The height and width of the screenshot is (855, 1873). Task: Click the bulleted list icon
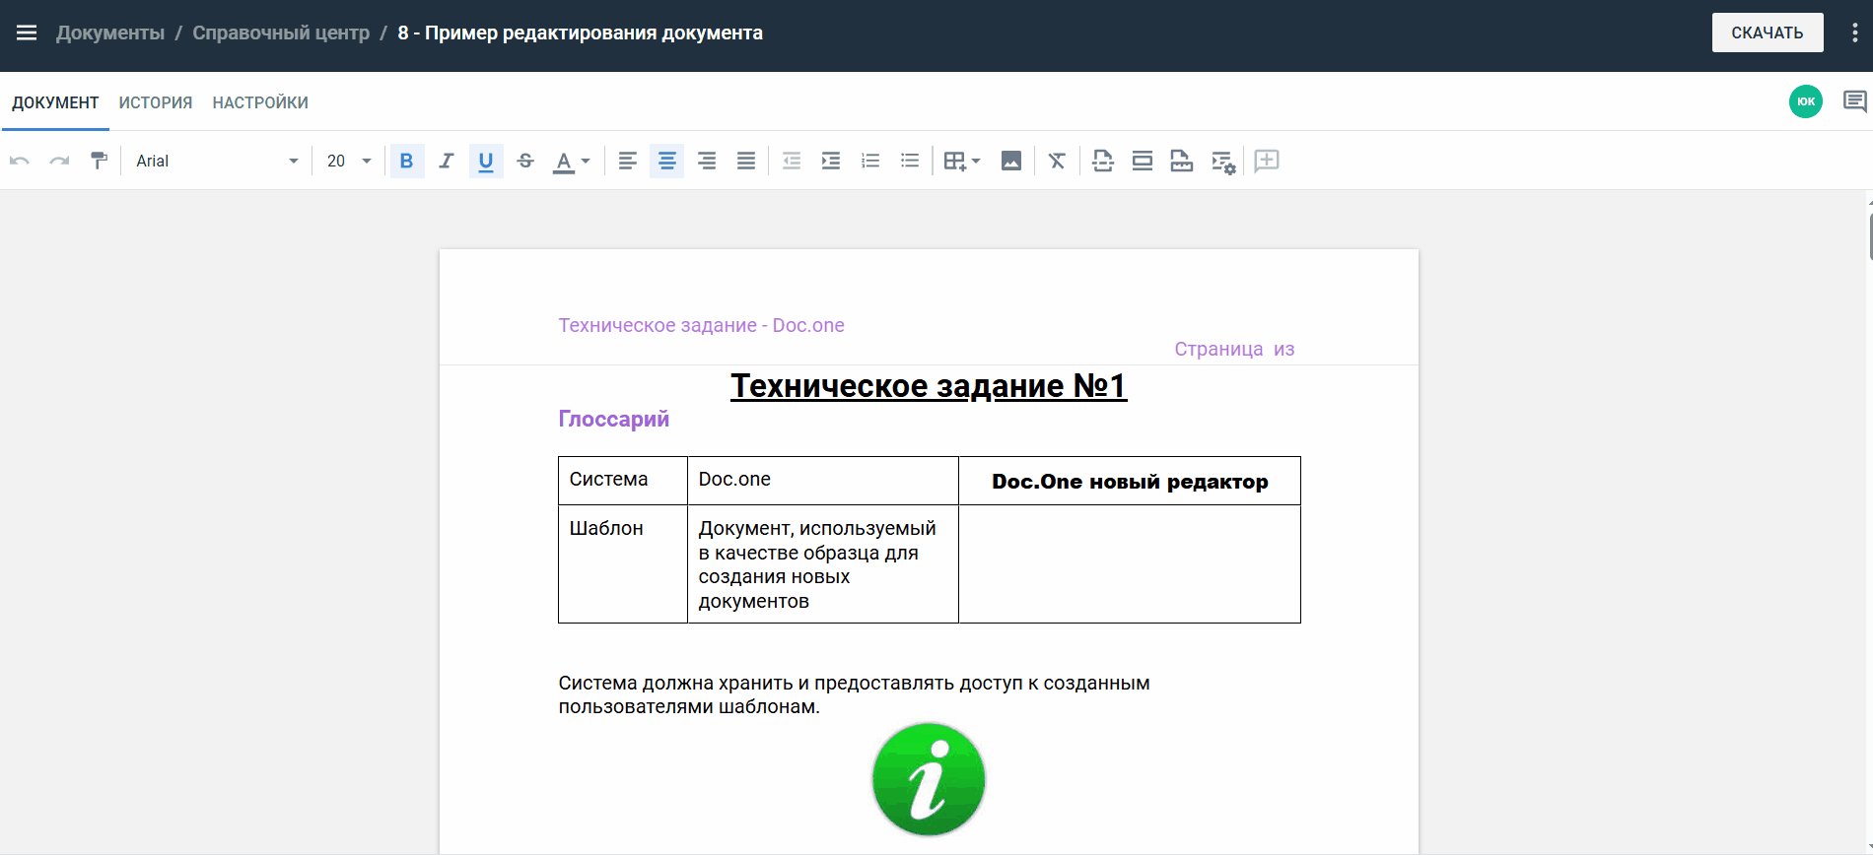click(x=909, y=161)
